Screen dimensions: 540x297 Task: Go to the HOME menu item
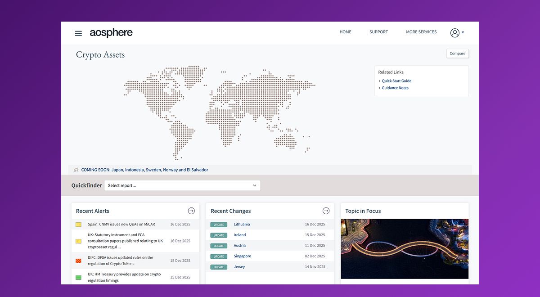[345, 32]
